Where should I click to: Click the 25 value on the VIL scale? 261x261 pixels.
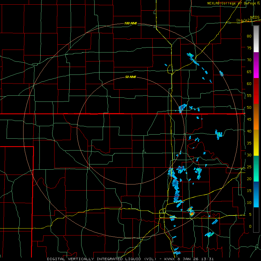click(x=249, y=167)
